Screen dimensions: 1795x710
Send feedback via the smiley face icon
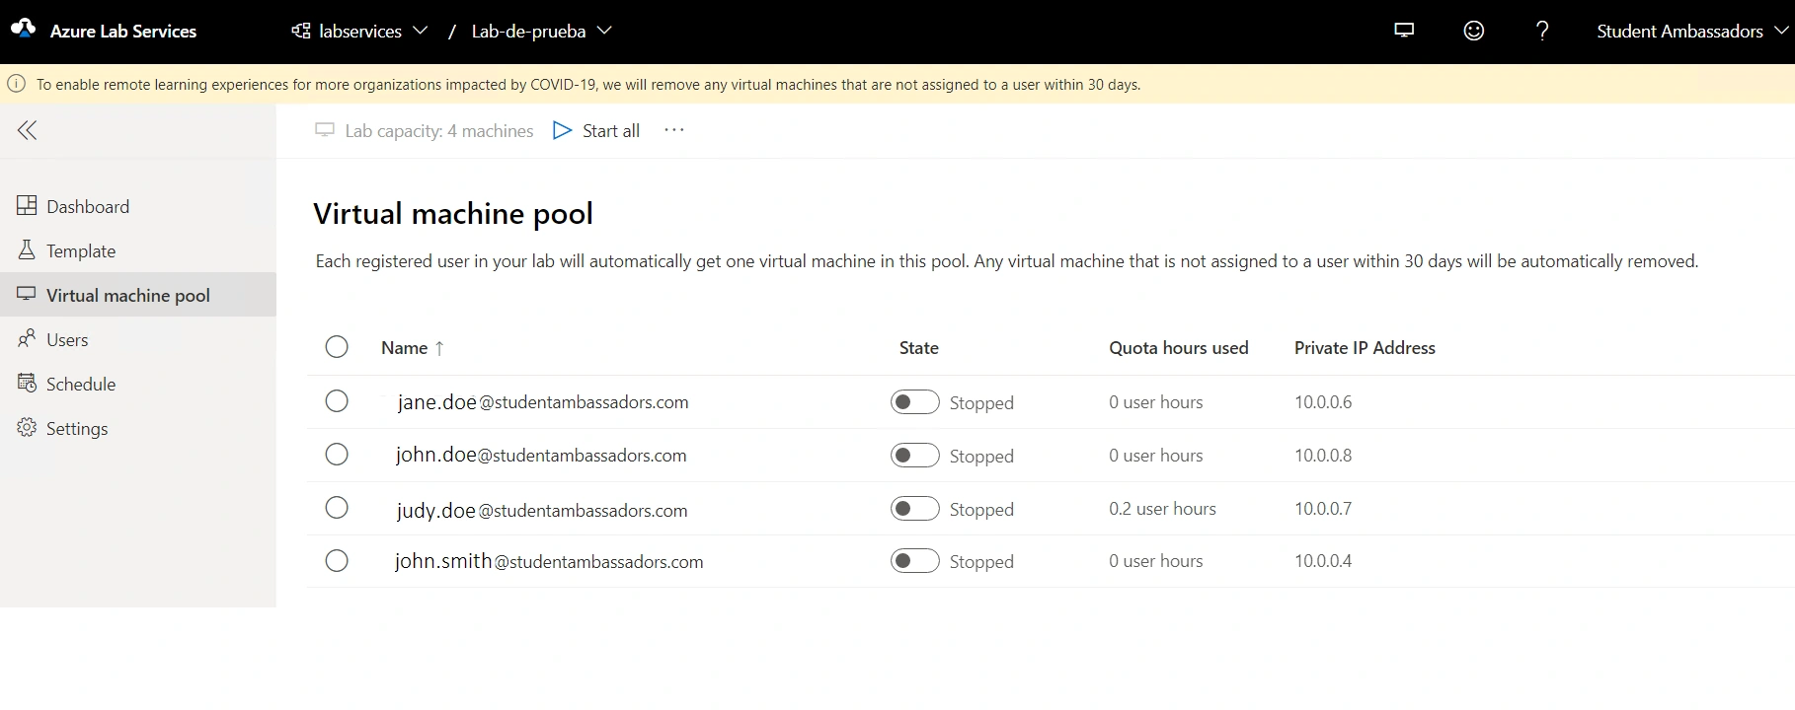1473,31
